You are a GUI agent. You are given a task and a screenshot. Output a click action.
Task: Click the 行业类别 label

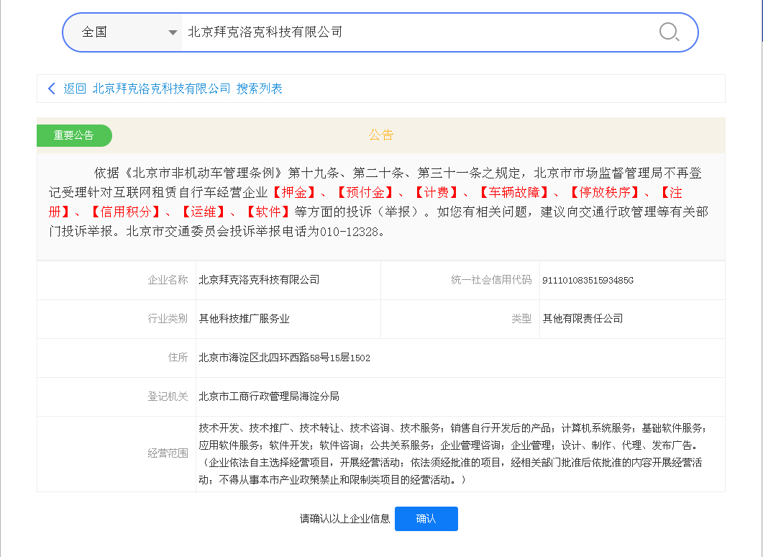click(168, 319)
